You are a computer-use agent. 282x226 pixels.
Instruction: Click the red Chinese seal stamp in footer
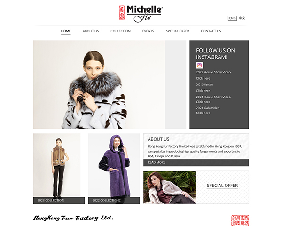coord(240,220)
